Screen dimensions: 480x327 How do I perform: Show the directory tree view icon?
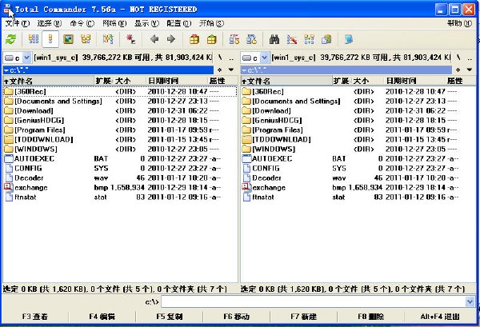[86, 39]
